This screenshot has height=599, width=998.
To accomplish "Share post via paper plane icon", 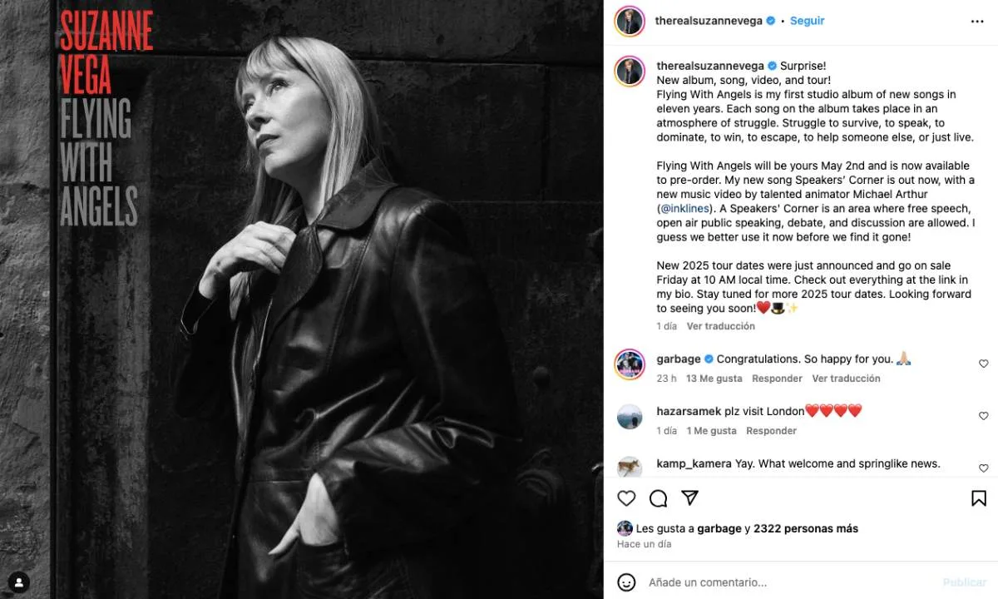I will 689,498.
